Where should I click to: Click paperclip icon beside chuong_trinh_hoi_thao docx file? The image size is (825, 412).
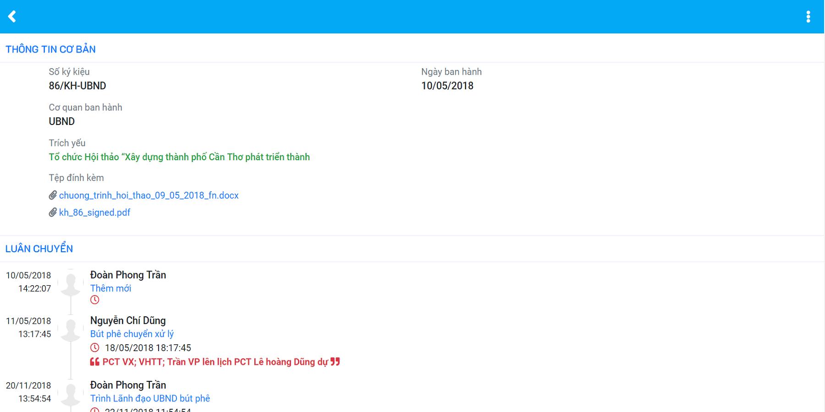pos(53,195)
